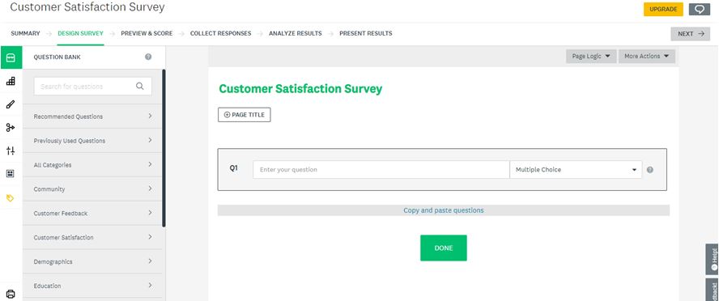Click the chat bubble icon beside Upgrade
Image resolution: width=719 pixels, height=301 pixels.
pyautogui.click(x=700, y=9)
